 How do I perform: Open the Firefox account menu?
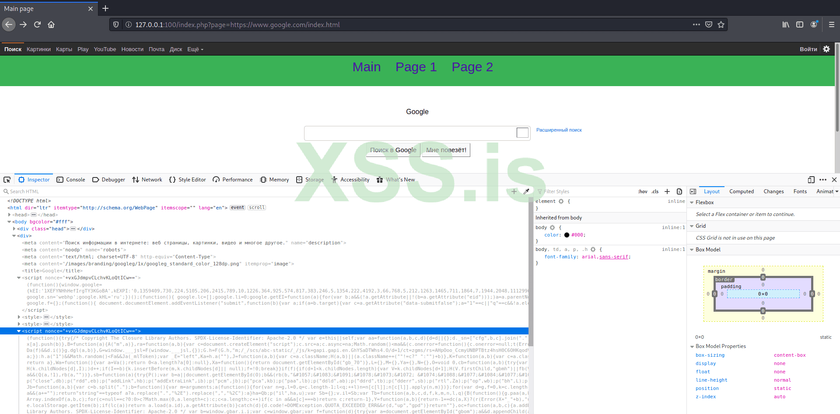[814, 24]
